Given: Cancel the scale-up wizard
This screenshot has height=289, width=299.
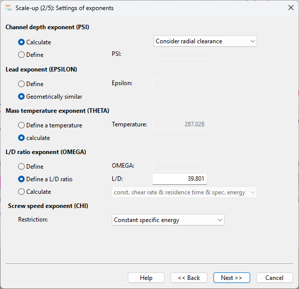Looking at the screenshot, I should point(274,278).
